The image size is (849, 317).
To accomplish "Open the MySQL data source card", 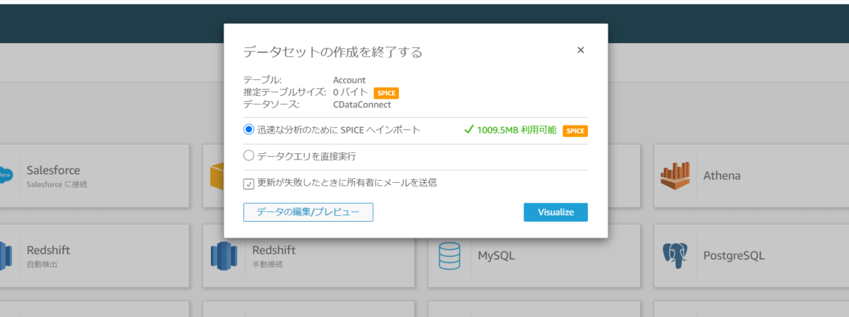I will pyautogui.click(x=534, y=256).
